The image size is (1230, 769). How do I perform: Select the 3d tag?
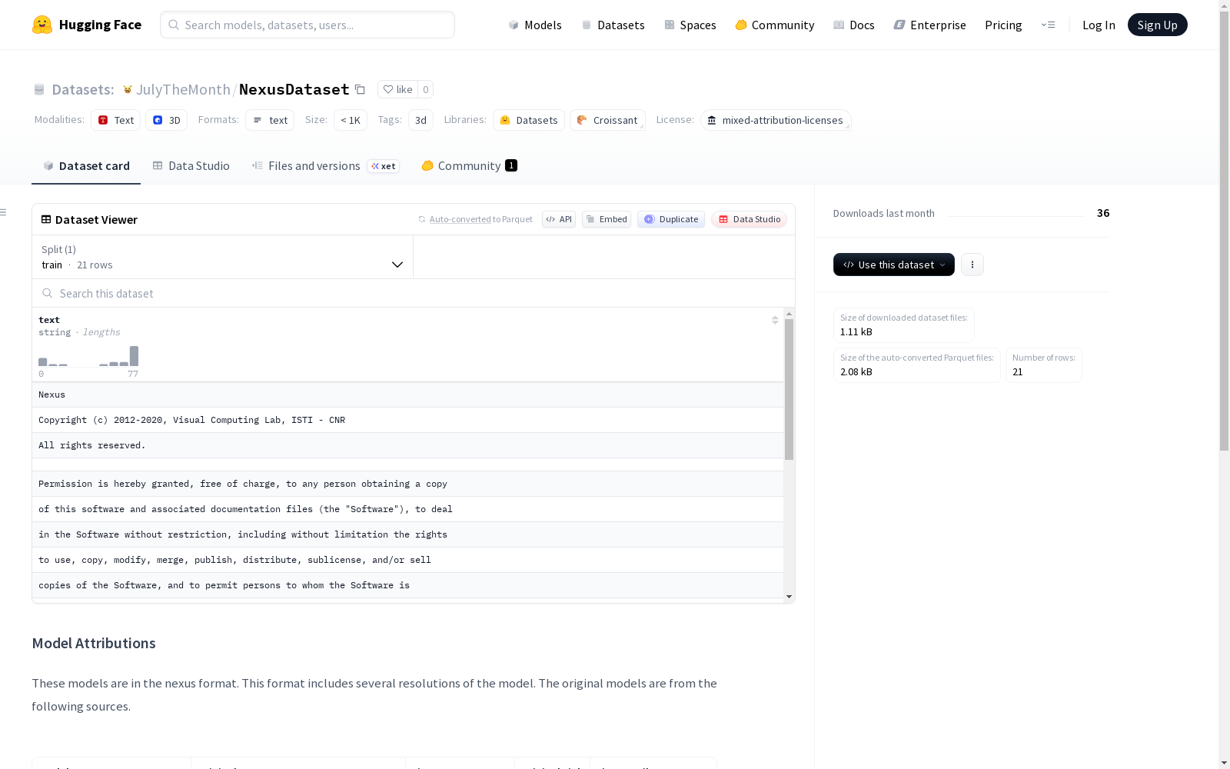pos(421,120)
